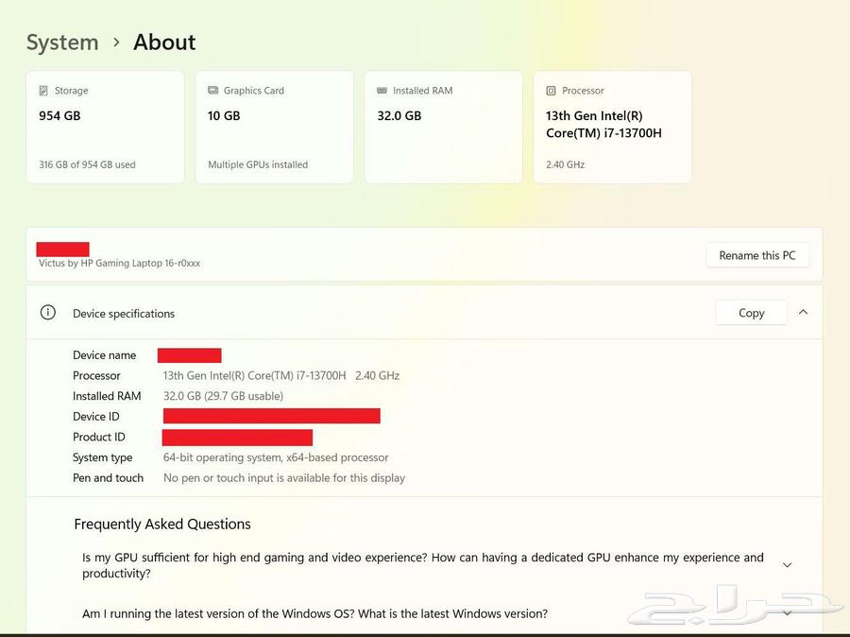Click the 2.40 GHz text in the Processor card

point(565,164)
